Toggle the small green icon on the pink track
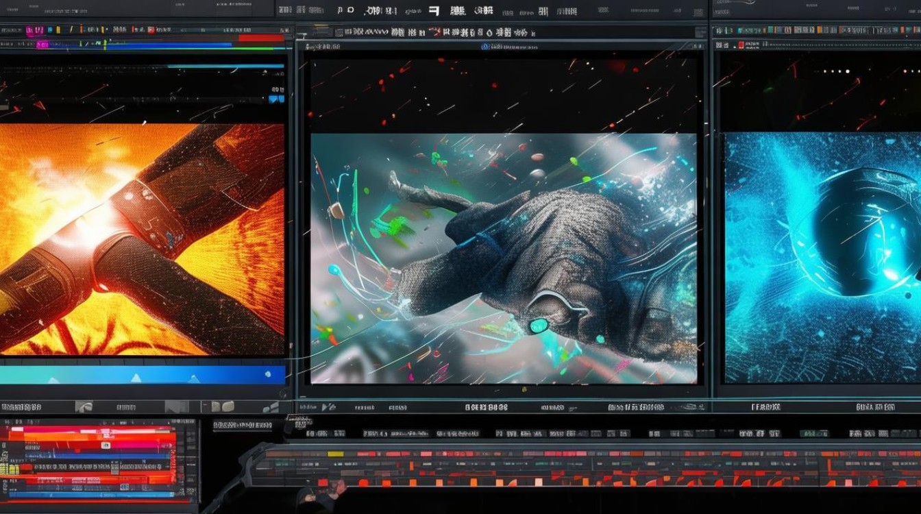921x514 pixels. click(x=106, y=445)
